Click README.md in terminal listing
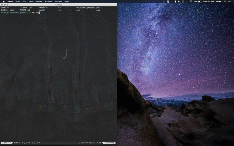The height and width of the screenshot is (146, 234). pyautogui.click(x=25, y=10)
